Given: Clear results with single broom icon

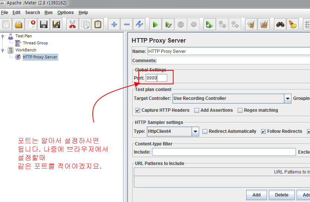Looking at the screenshot, I should tap(251, 25).
